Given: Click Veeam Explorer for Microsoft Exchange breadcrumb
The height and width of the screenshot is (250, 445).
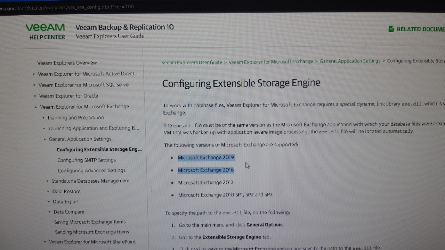Looking at the screenshot, I should click(271, 62).
